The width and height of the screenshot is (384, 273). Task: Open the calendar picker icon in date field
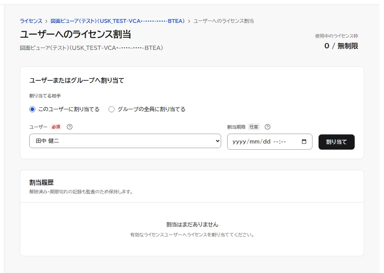tap(304, 142)
